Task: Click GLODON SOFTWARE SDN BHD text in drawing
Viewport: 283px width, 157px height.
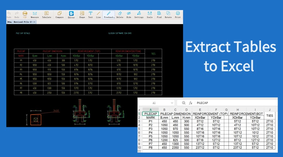Action: coord(120,33)
